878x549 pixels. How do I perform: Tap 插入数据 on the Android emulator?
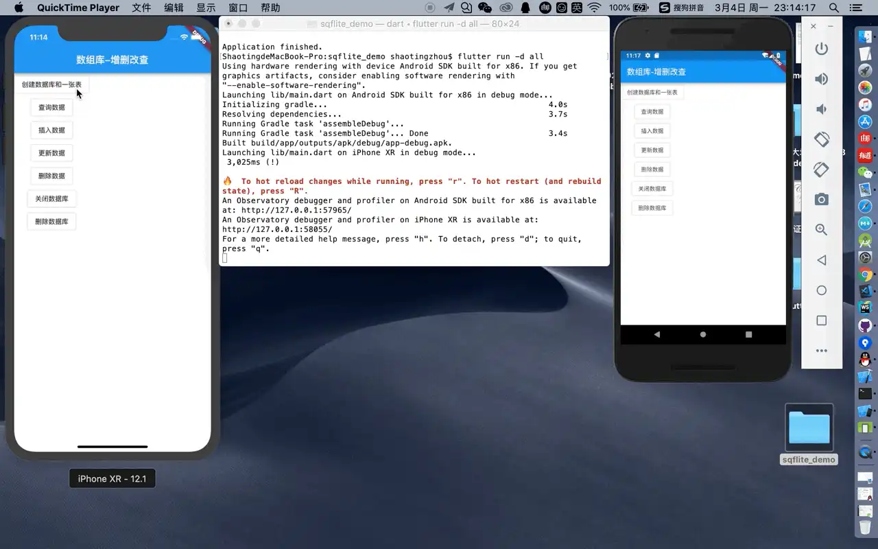click(652, 130)
